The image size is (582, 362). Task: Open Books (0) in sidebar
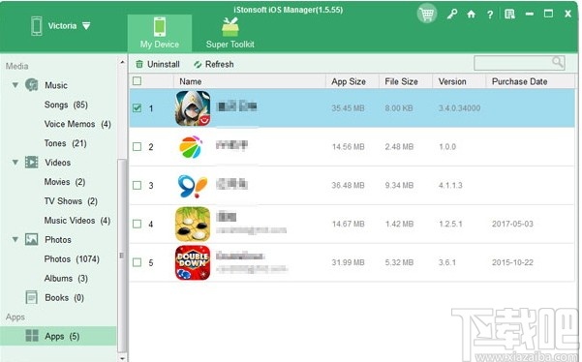tap(64, 297)
